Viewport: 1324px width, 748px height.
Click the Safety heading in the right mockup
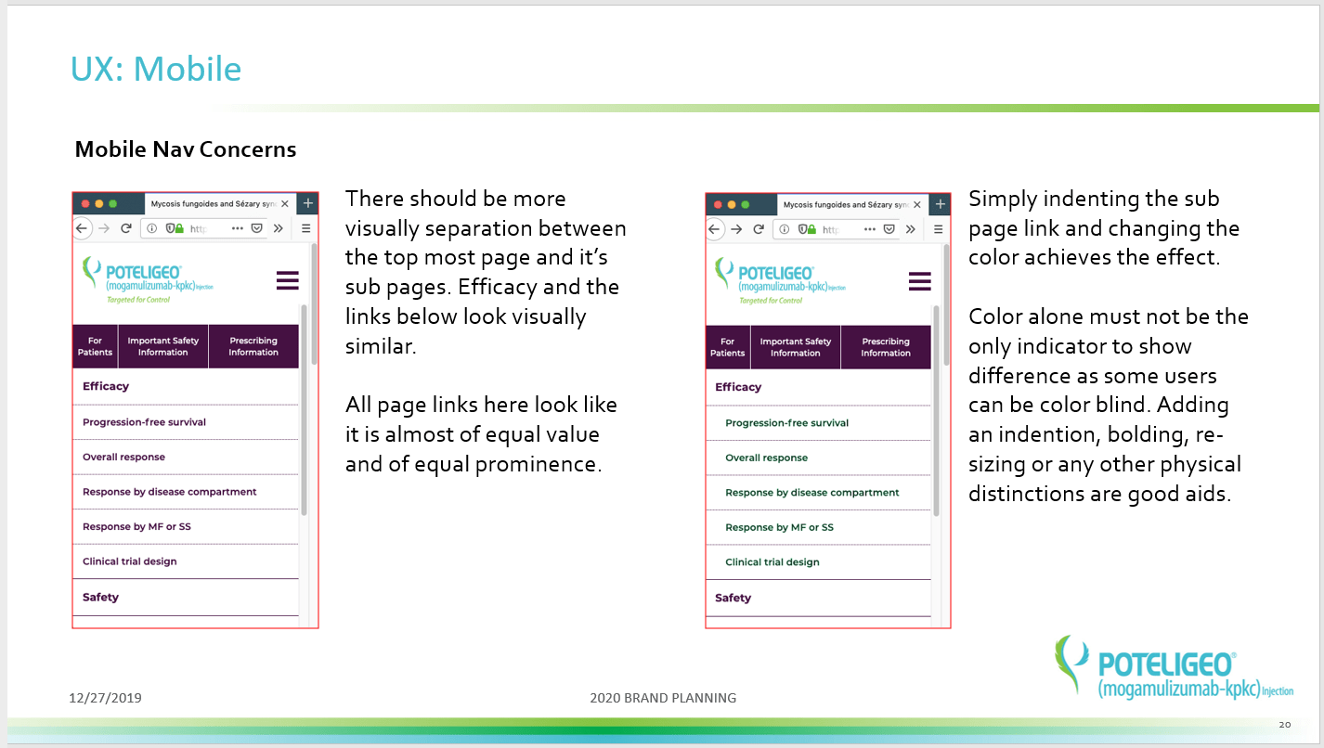pyautogui.click(x=733, y=598)
